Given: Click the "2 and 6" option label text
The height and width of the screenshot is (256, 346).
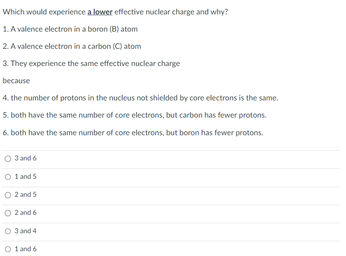Looking at the screenshot, I should (x=25, y=212).
